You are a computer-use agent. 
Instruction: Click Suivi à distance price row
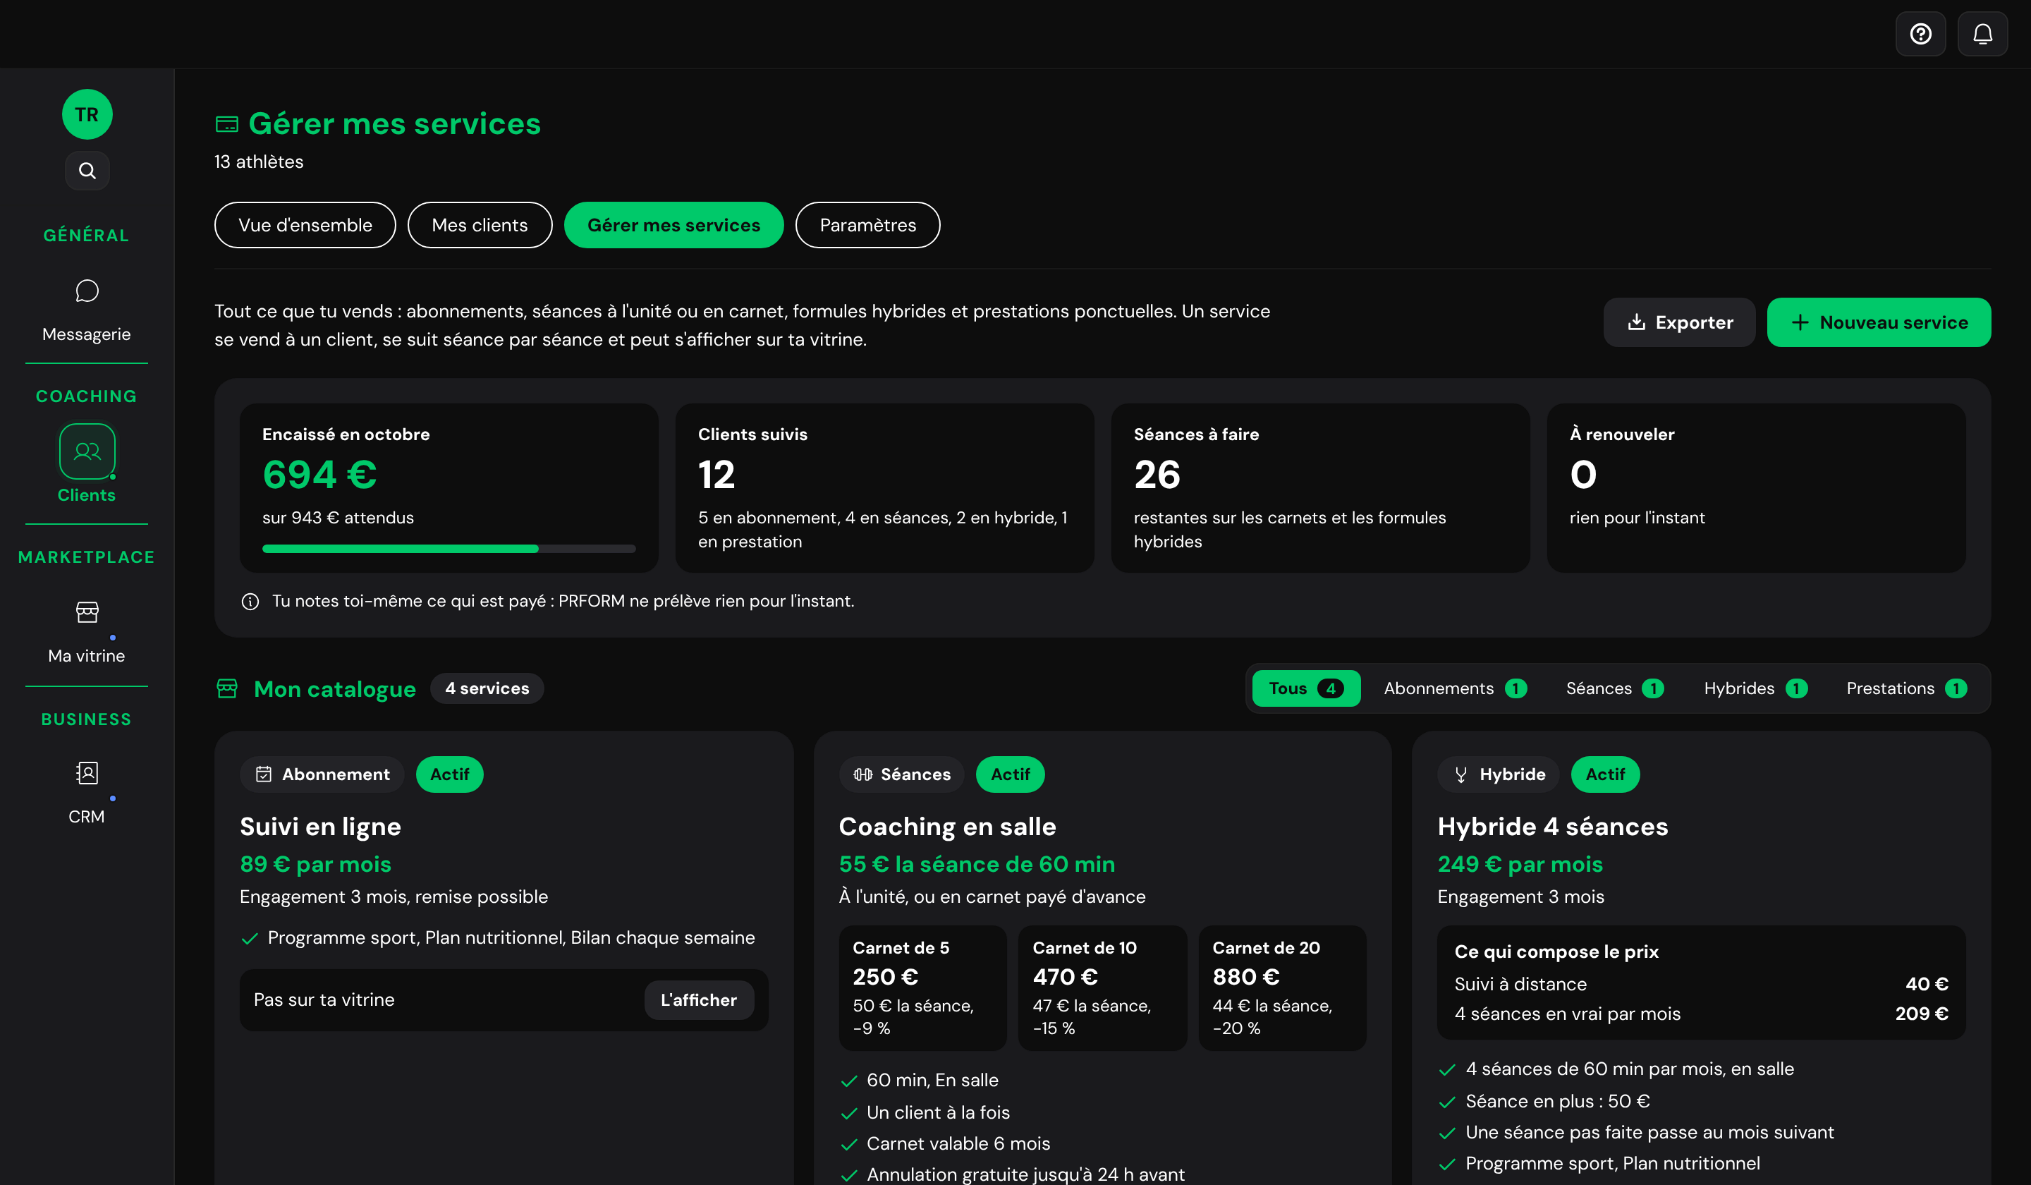tap(1702, 984)
